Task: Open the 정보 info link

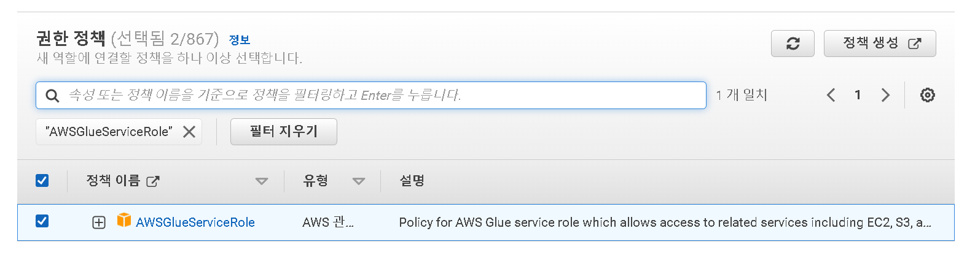Action: click(x=239, y=40)
